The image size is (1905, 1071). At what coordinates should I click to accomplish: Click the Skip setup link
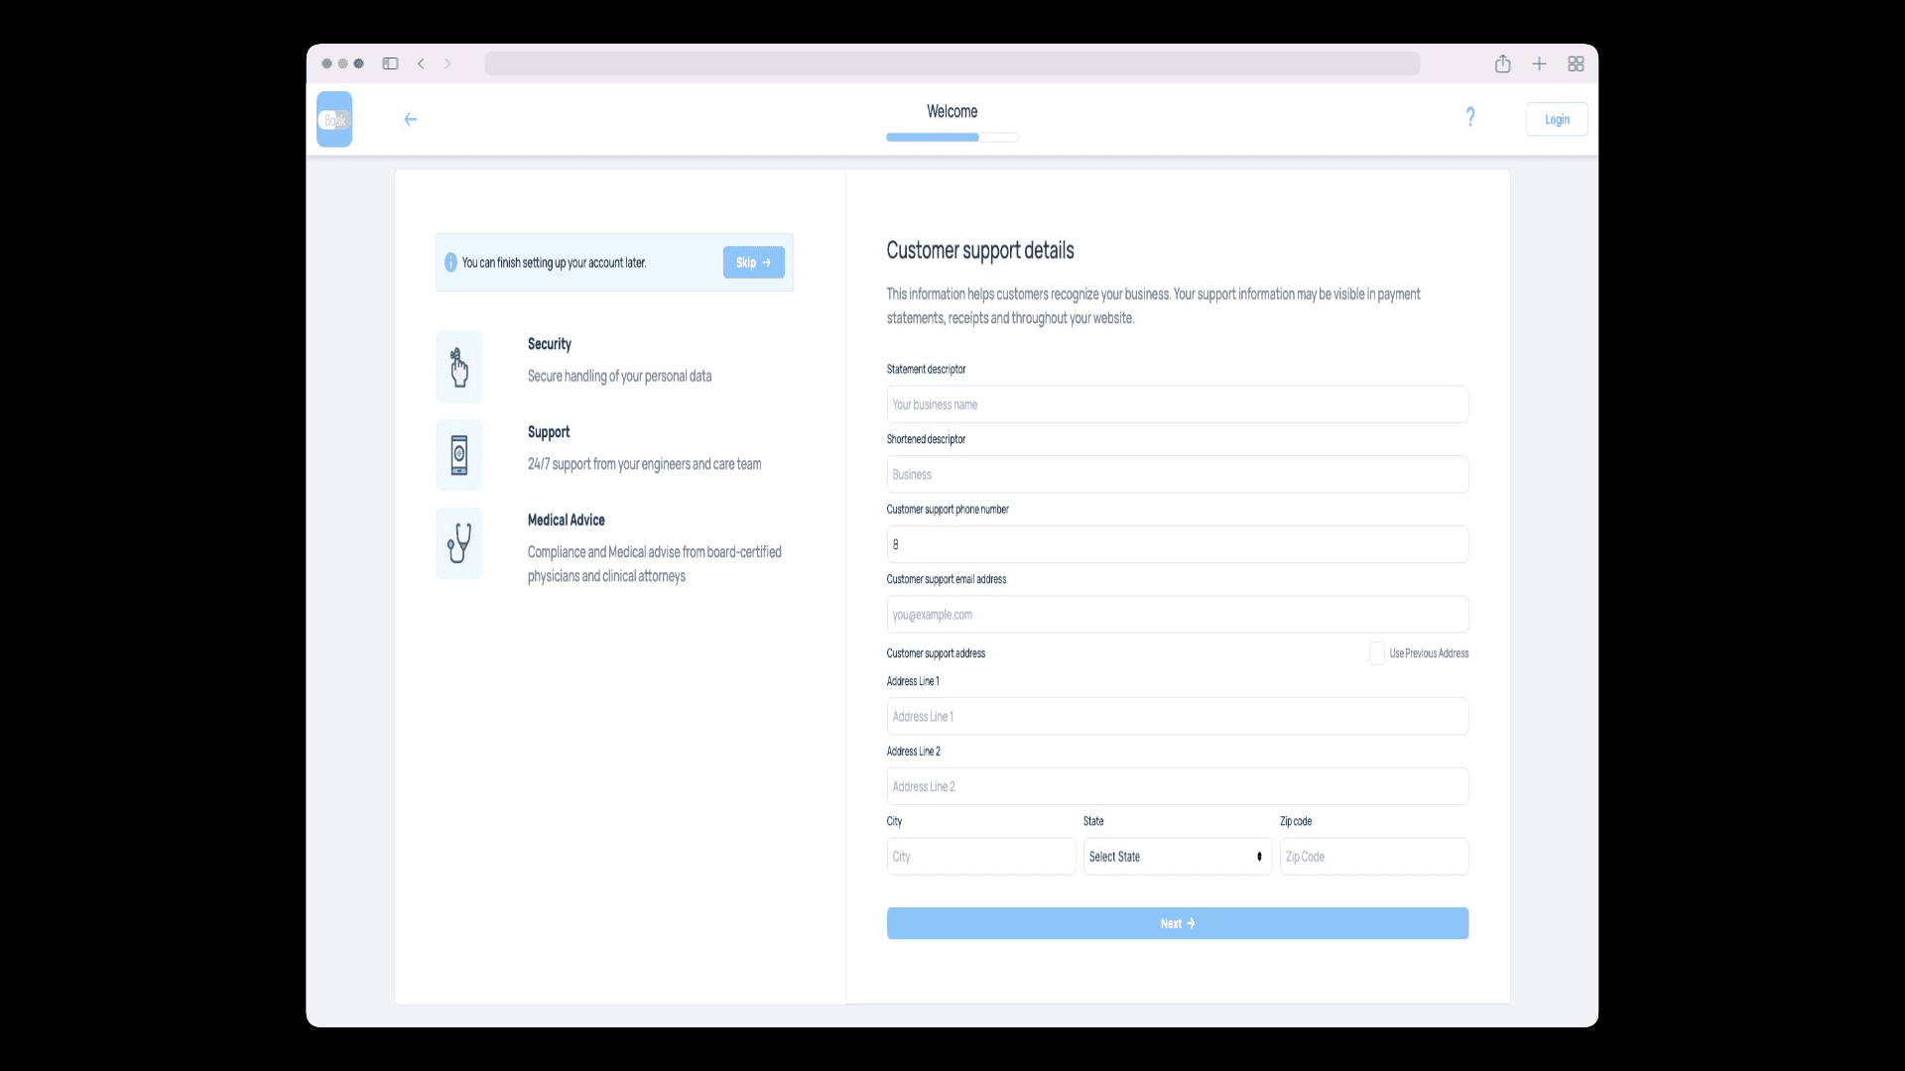tap(752, 262)
